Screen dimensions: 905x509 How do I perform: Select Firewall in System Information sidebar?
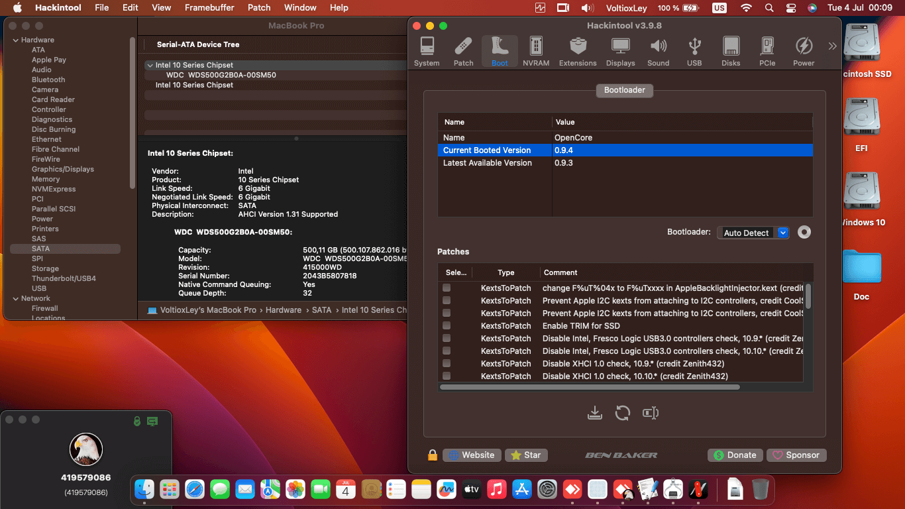point(45,308)
